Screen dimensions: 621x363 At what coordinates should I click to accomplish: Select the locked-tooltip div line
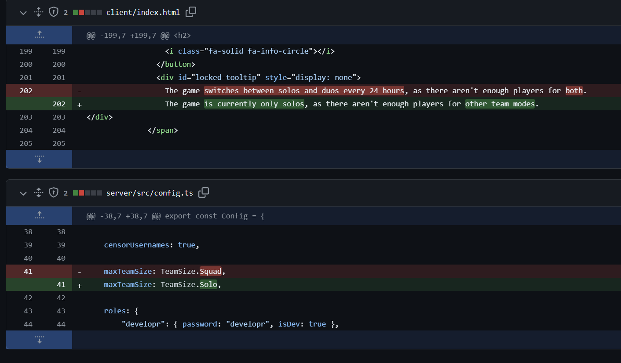347,77
